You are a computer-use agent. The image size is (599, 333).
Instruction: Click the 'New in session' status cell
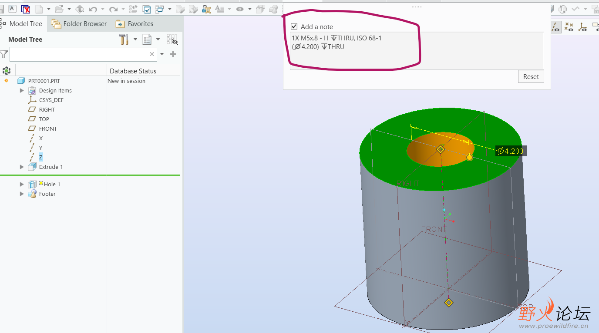[x=126, y=81]
